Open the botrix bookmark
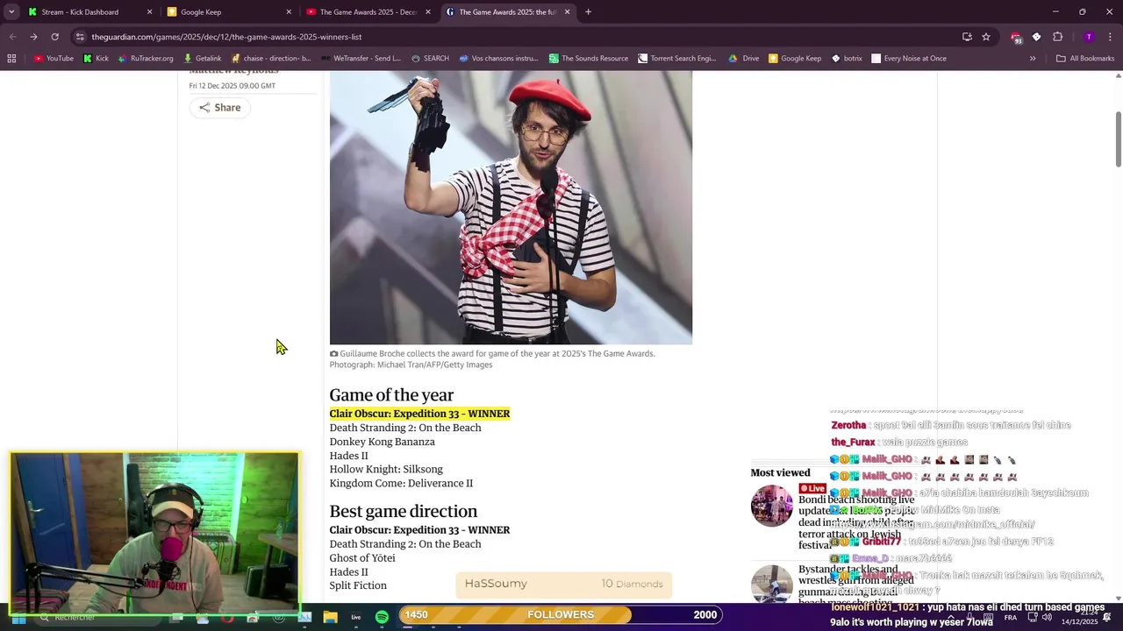The width and height of the screenshot is (1123, 631). pos(848,59)
